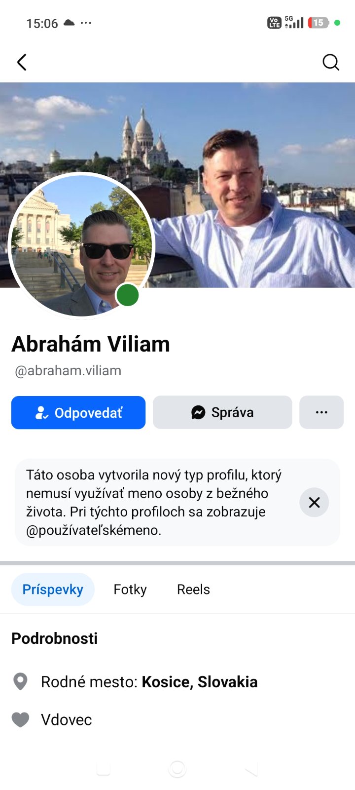Tap the Kosice, Slovakia hometown link

click(x=200, y=682)
